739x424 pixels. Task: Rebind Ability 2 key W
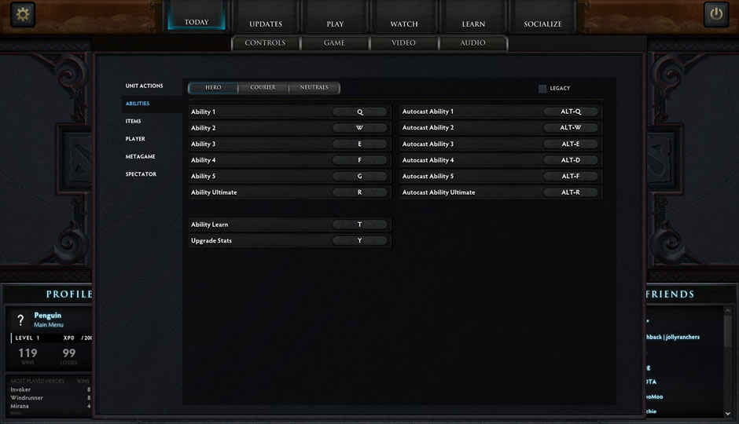[x=359, y=128]
